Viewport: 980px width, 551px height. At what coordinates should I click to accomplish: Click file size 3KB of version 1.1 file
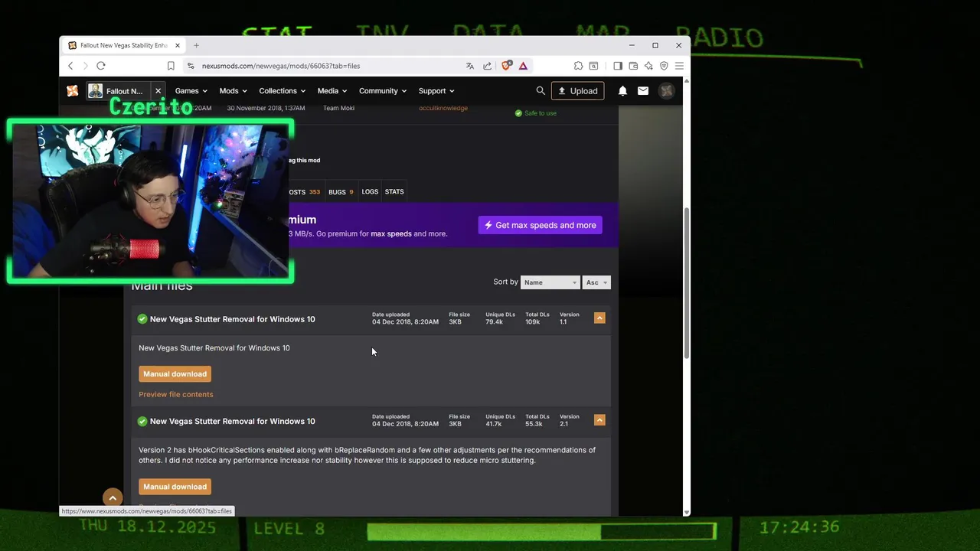(x=455, y=322)
